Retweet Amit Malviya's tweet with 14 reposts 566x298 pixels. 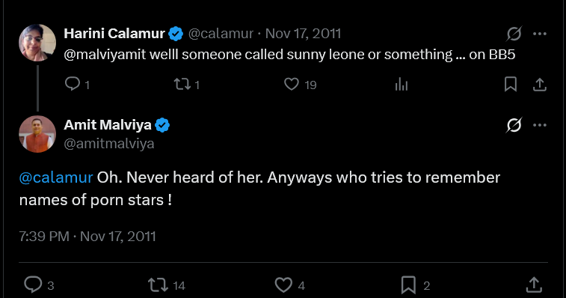click(x=158, y=285)
